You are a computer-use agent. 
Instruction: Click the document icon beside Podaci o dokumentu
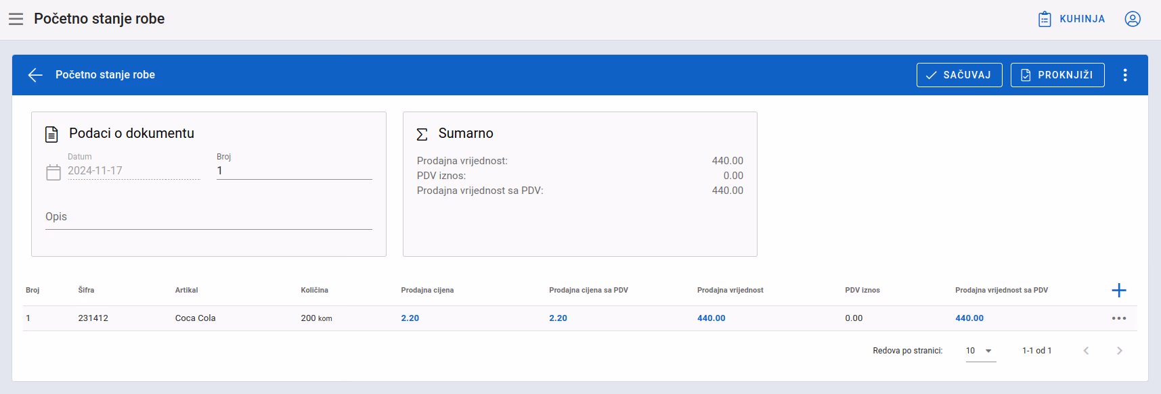pos(51,134)
